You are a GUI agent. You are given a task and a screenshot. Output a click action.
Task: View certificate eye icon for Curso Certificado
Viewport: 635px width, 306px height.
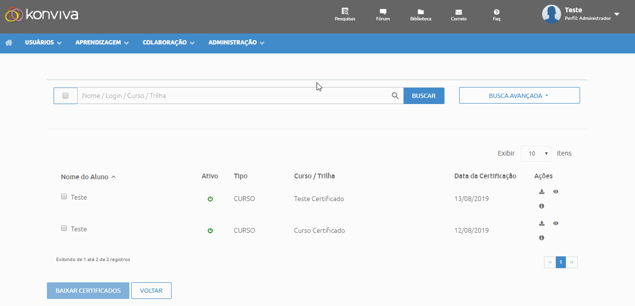pos(556,223)
